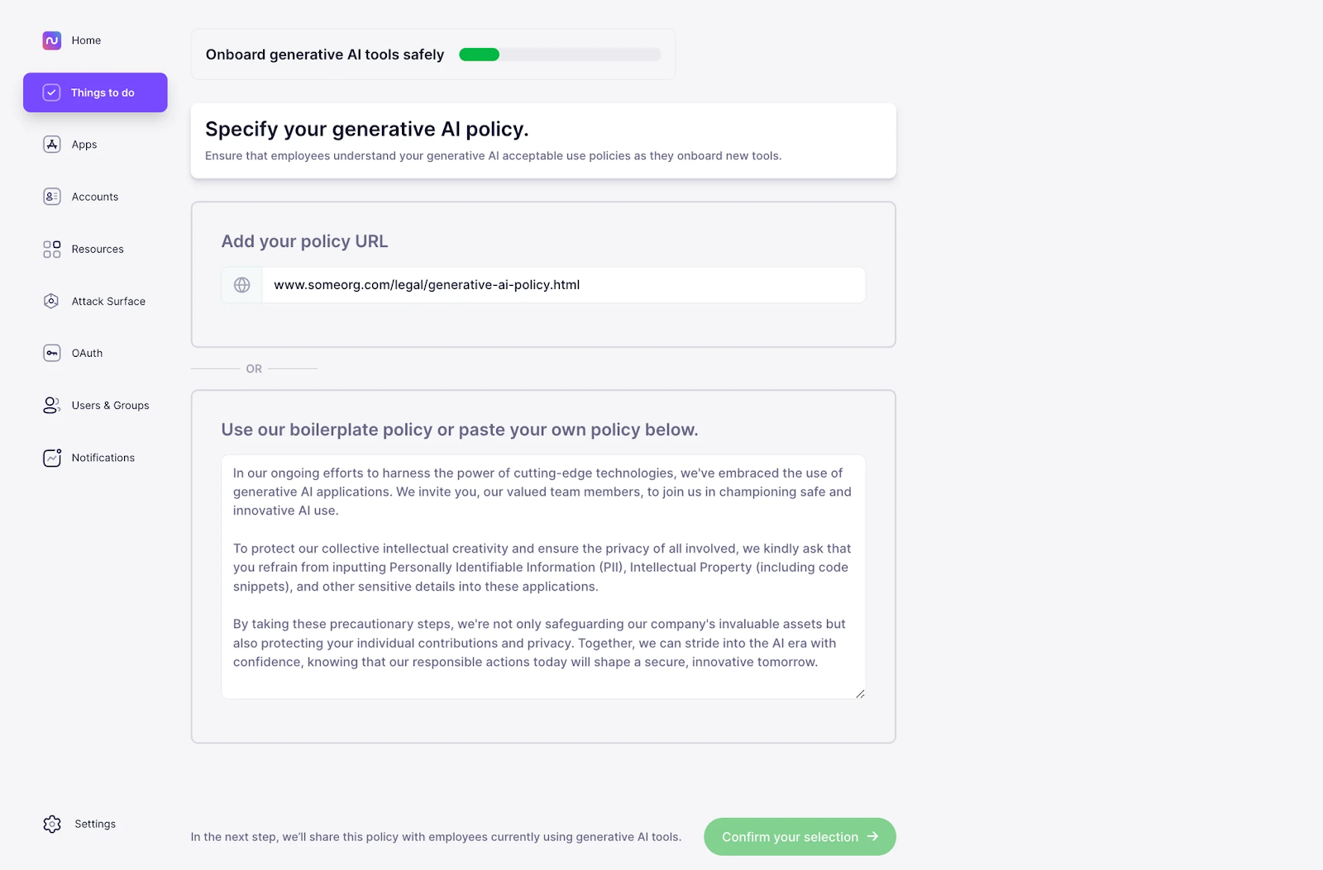
Task: Click the onboarding progress bar
Action: [559, 54]
